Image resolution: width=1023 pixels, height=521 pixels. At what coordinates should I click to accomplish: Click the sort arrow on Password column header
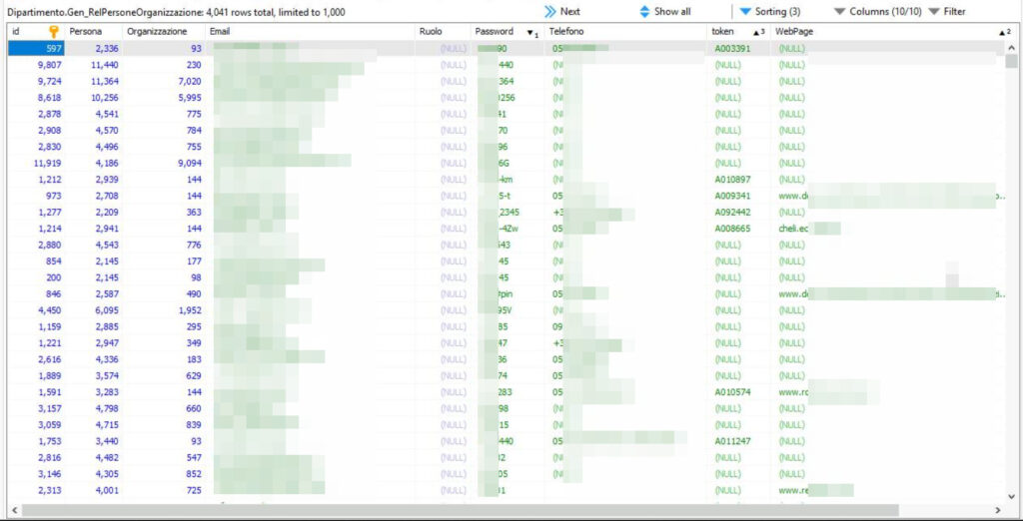530,33
